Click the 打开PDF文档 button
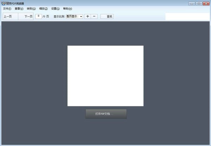This screenshot has width=211, height=146. (106, 114)
